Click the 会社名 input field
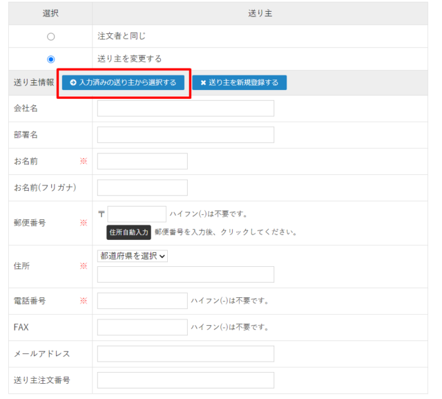Screen dimensions: 442x399 pyautogui.click(x=185, y=109)
